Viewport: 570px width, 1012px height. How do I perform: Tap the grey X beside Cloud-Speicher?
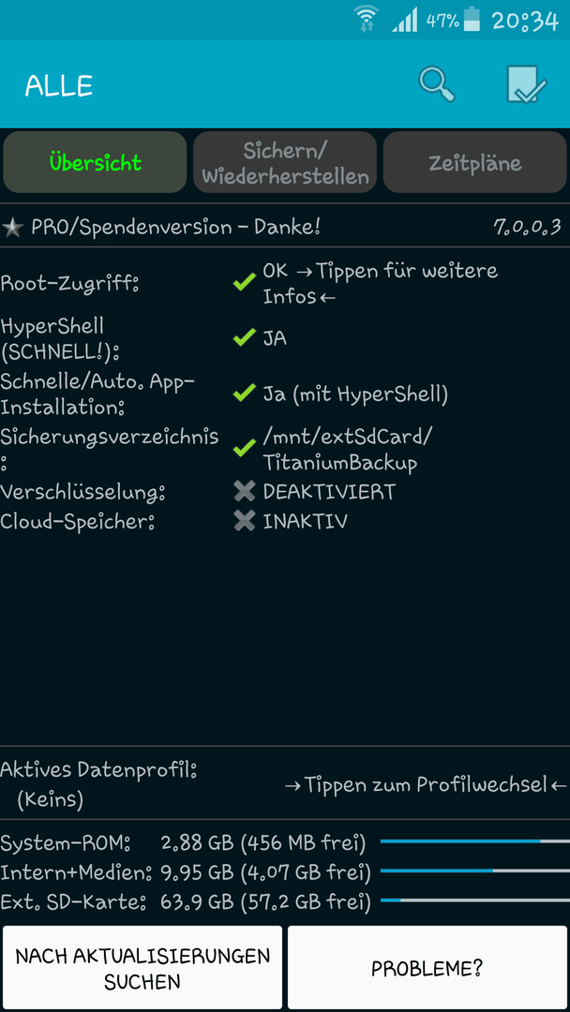244,521
